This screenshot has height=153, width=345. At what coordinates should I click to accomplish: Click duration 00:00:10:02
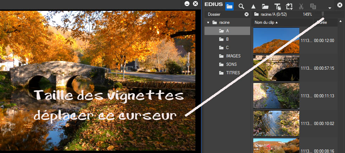324,124
